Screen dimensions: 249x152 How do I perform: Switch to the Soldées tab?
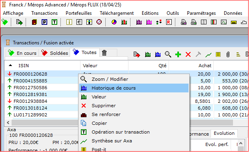(54, 53)
